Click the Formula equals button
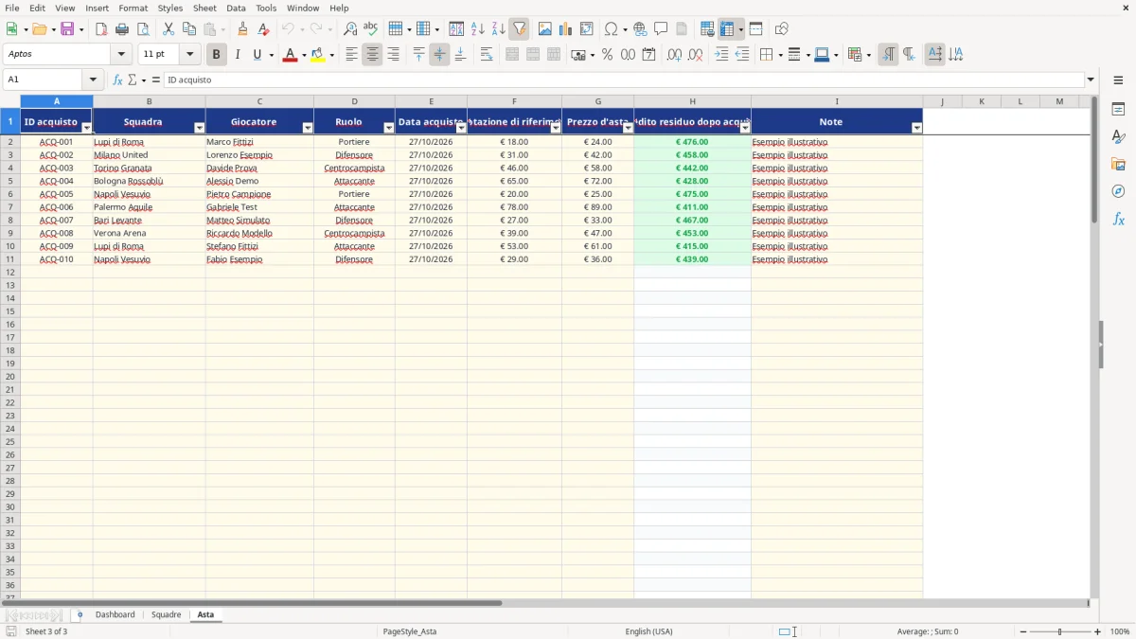This screenshot has height=639, width=1136. click(x=156, y=80)
